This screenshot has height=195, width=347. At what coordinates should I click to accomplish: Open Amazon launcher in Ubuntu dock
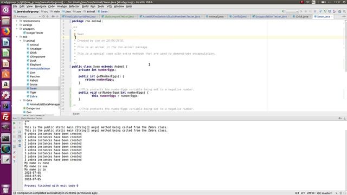click(x=6, y=84)
